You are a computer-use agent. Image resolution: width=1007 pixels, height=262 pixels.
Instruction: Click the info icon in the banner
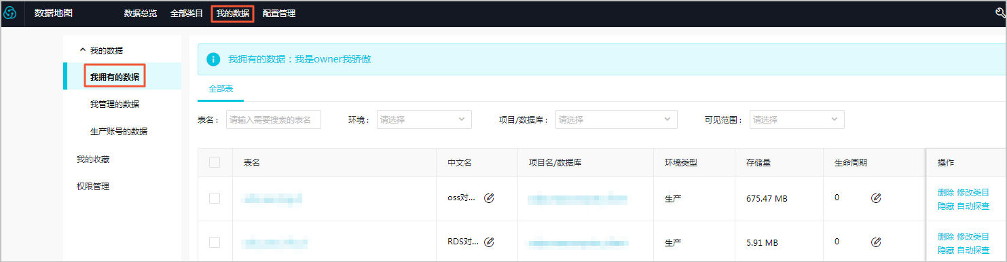(213, 59)
